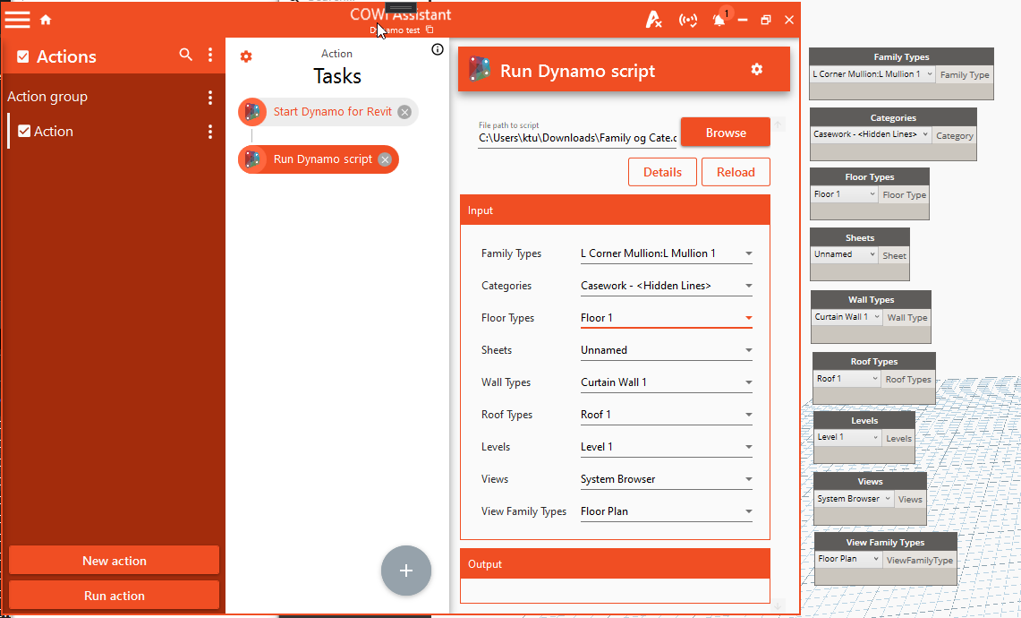
Task: Open Tasks panel settings gear
Action: 246,56
